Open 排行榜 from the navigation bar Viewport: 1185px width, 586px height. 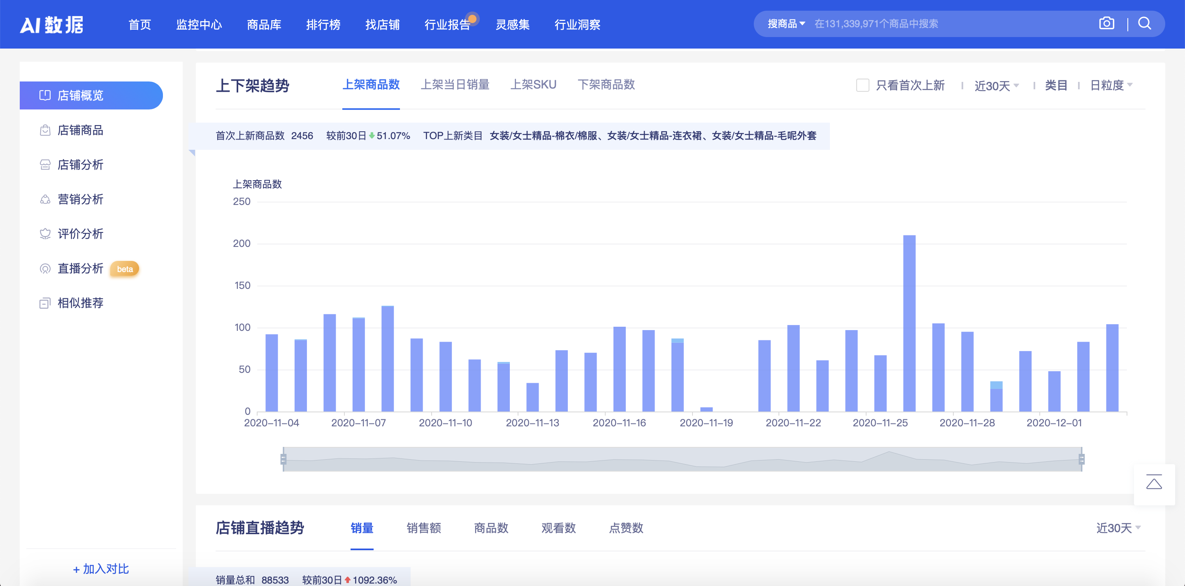(x=323, y=25)
